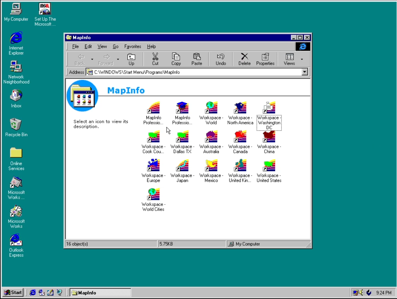The height and width of the screenshot is (299, 397).
Task: Select Workspace - Dallas TX shortcut
Action: [182, 142]
